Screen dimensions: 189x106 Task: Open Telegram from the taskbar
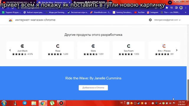pos(25,103)
